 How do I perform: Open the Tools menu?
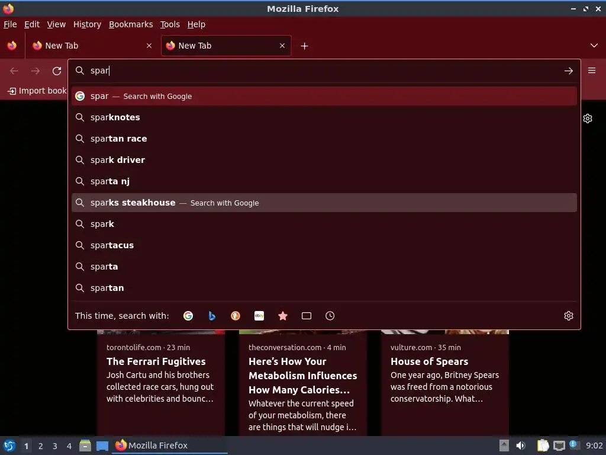(x=170, y=24)
